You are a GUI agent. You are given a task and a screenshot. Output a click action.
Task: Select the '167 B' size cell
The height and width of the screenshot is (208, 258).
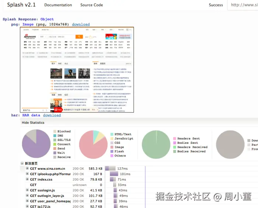pos(98,174)
